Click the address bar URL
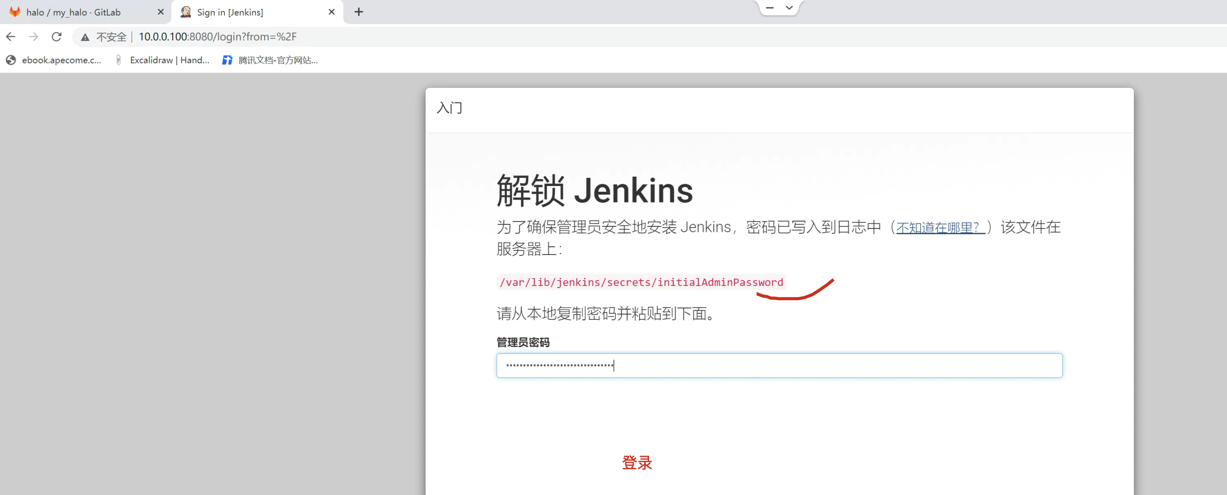Viewport: 1227px width, 495px height. click(x=217, y=37)
